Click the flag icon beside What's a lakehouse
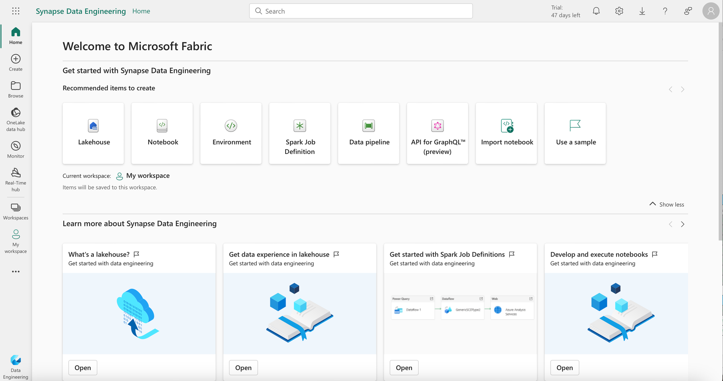Viewport: 723px width, 381px height. 136,254
